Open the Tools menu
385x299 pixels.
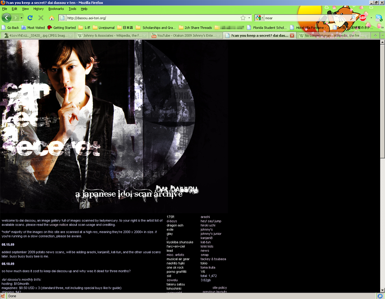click(x=72, y=9)
